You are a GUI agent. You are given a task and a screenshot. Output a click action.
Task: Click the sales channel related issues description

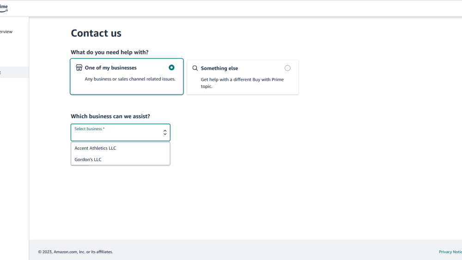pyautogui.click(x=130, y=79)
